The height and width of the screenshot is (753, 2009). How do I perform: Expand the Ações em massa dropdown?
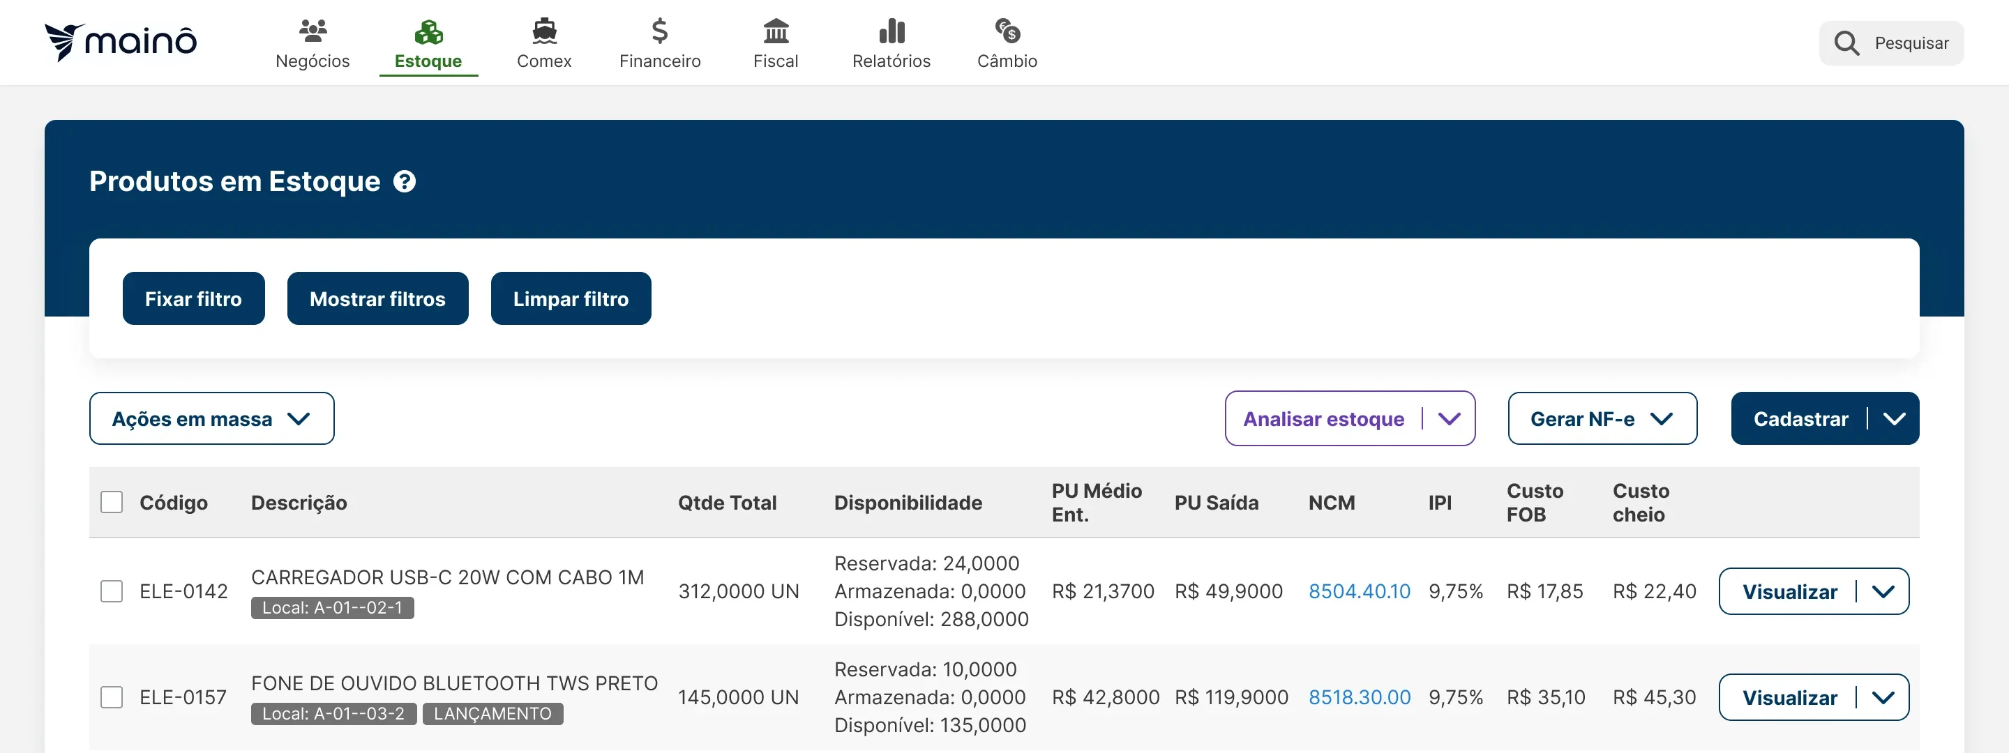click(x=211, y=418)
